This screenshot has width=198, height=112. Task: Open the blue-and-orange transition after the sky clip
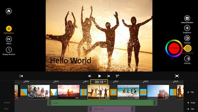point(173,92)
